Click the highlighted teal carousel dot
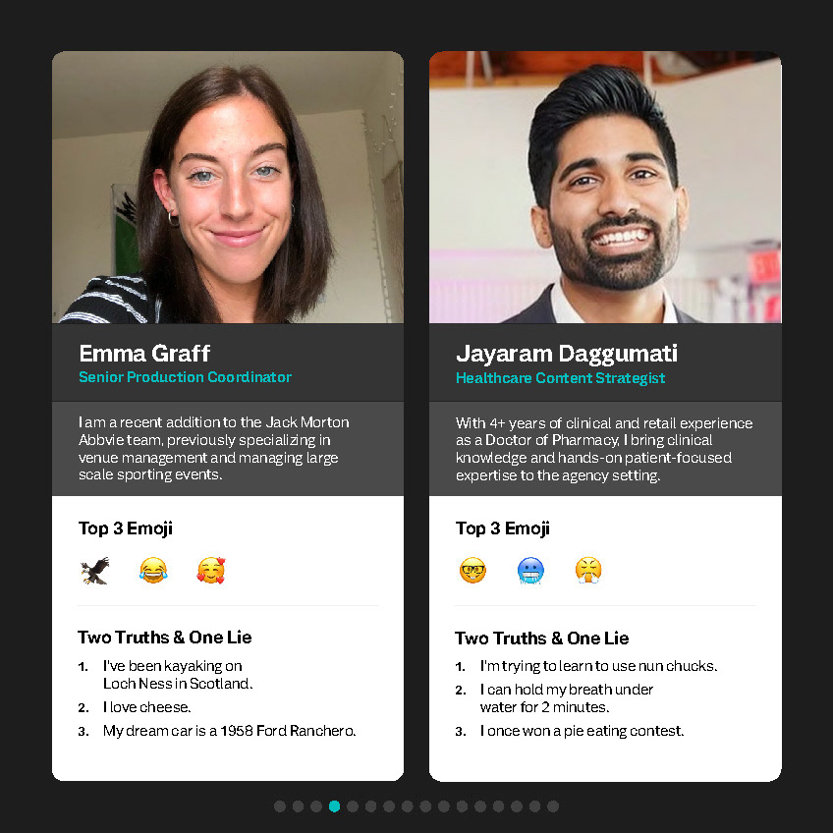Image resolution: width=833 pixels, height=833 pixels. tap(334, 806)
